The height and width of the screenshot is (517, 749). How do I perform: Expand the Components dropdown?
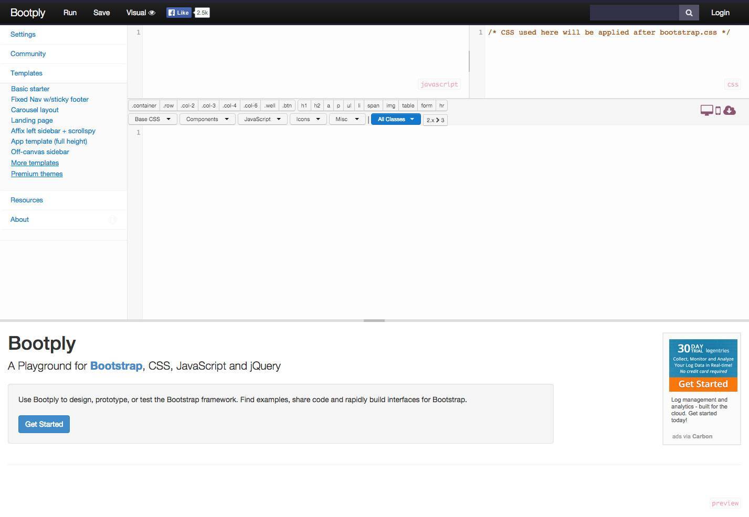pyautogui.click(x=207, y=119)
